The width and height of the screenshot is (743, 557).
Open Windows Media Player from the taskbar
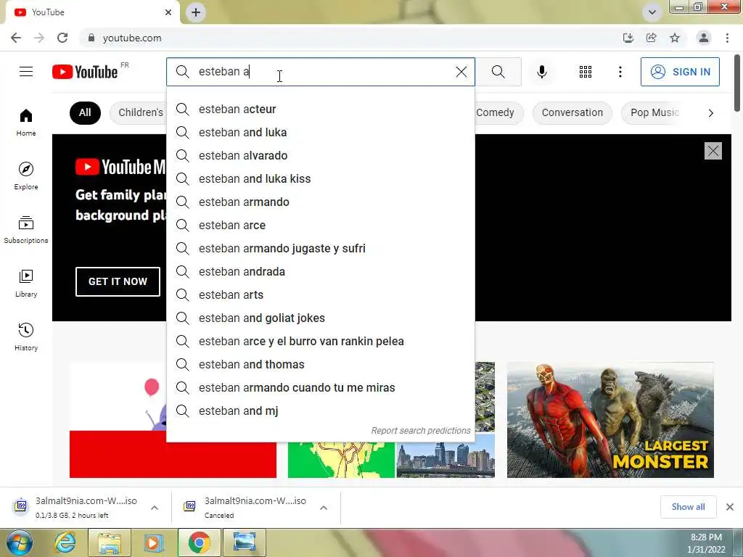point(153,542)
